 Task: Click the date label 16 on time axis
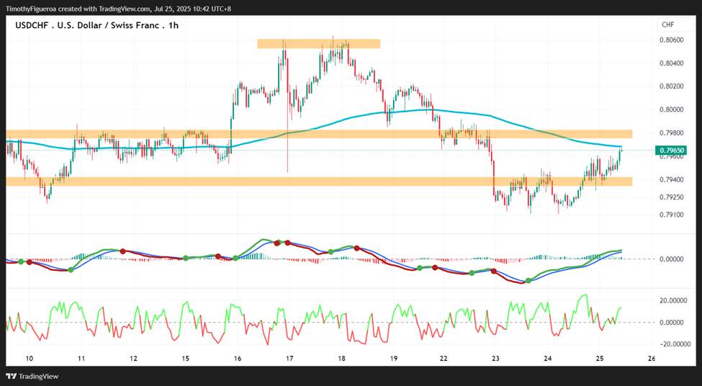(238, 359)
